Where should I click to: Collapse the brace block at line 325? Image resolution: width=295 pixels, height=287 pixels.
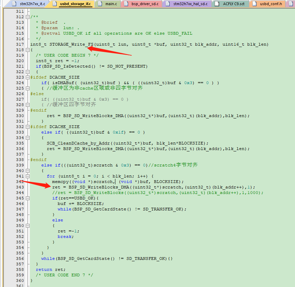pos(28,88)
